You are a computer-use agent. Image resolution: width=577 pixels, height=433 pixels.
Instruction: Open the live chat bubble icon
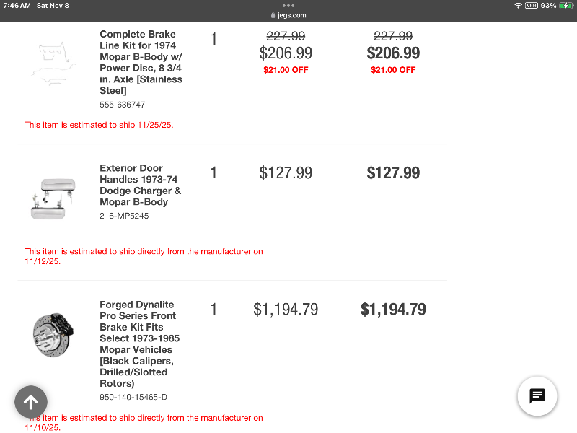pyautogui.click(x=537, y=395)
